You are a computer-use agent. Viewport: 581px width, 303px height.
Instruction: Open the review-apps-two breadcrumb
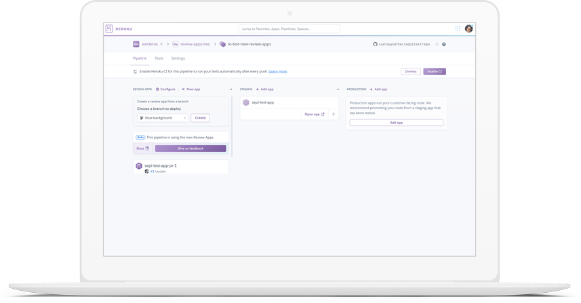coord(195,44)
